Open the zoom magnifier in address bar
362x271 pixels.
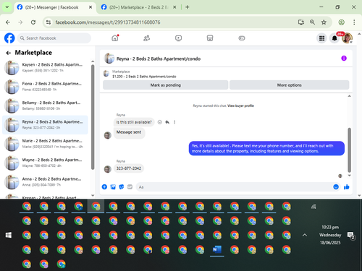click(312, 22)
